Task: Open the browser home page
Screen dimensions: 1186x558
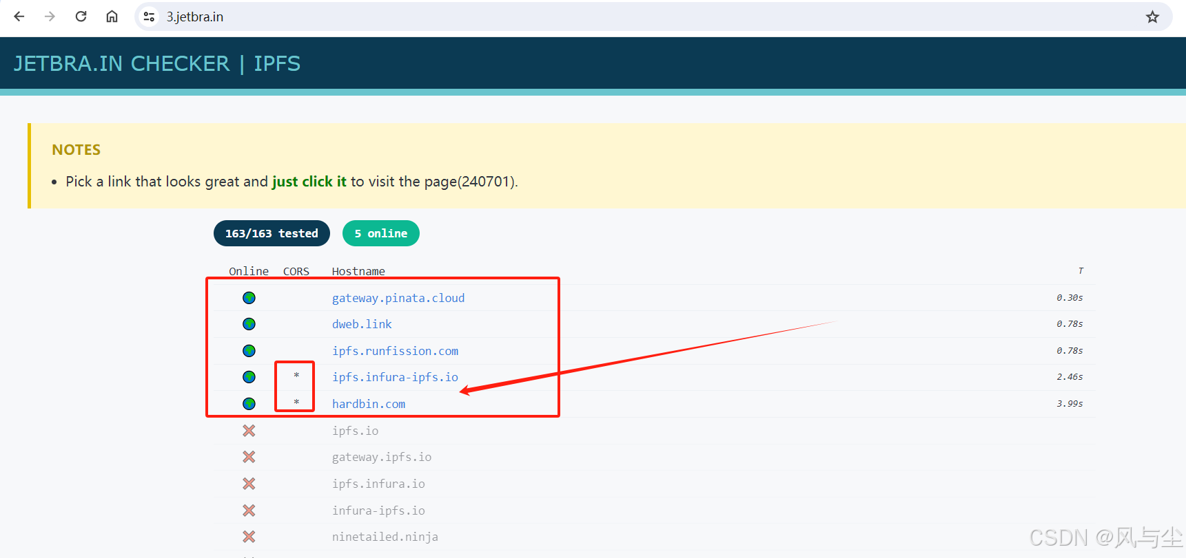Action: pos(112,17)
